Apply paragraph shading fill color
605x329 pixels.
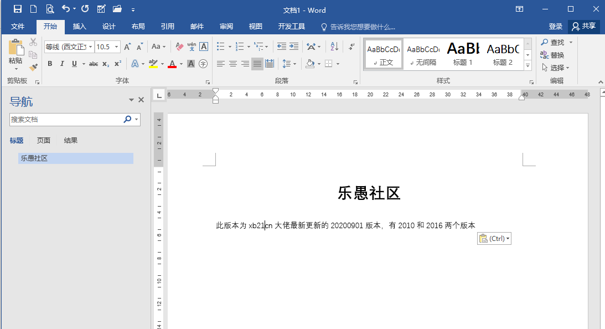click(x=310, y=64)
